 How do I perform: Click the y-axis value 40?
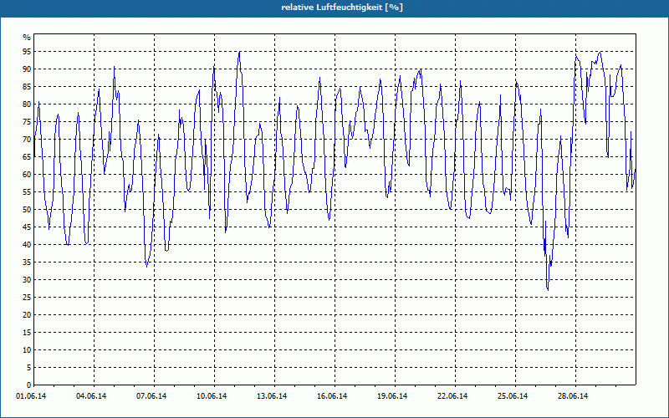click(27, 245)
